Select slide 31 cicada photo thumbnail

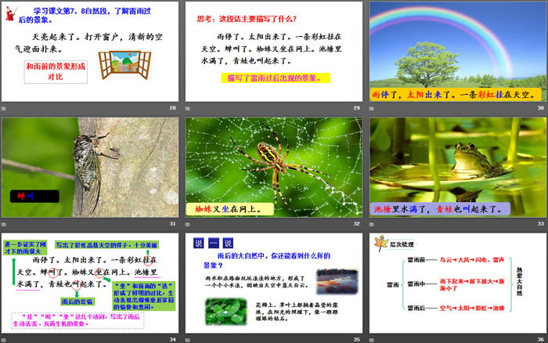tap(90, 167)
